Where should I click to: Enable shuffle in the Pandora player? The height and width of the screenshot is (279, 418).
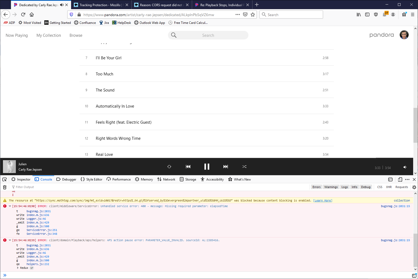(x=244, y=167)
